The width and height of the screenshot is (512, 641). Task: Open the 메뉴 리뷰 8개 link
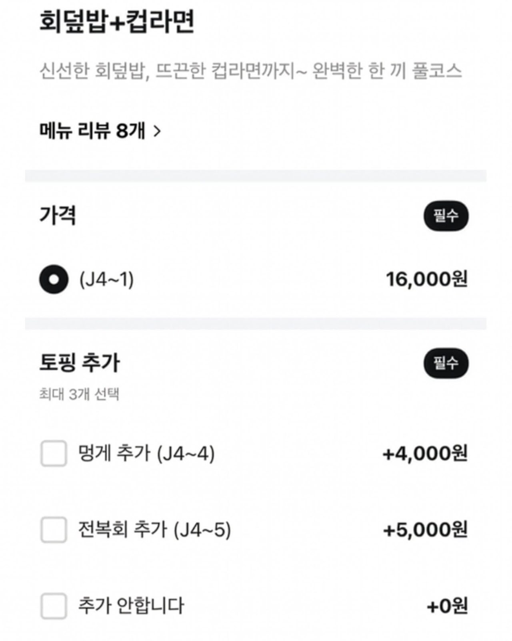coord(92,131)
